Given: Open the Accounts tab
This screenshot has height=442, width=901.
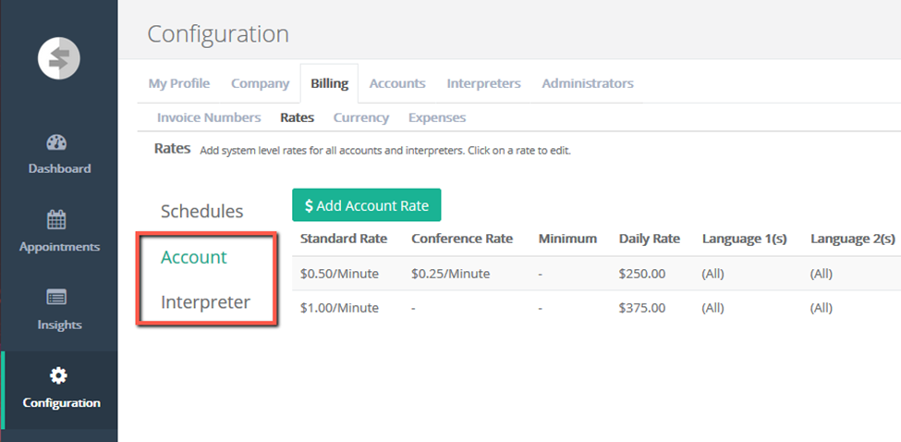Looking at the screenshot, I should click(x=397, y=83).
